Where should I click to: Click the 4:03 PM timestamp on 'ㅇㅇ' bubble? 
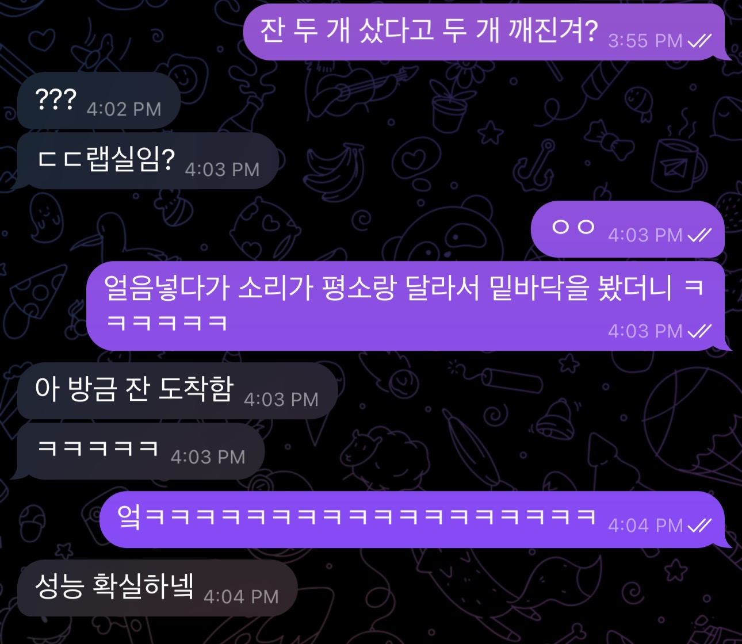click(x=645, y=235)
